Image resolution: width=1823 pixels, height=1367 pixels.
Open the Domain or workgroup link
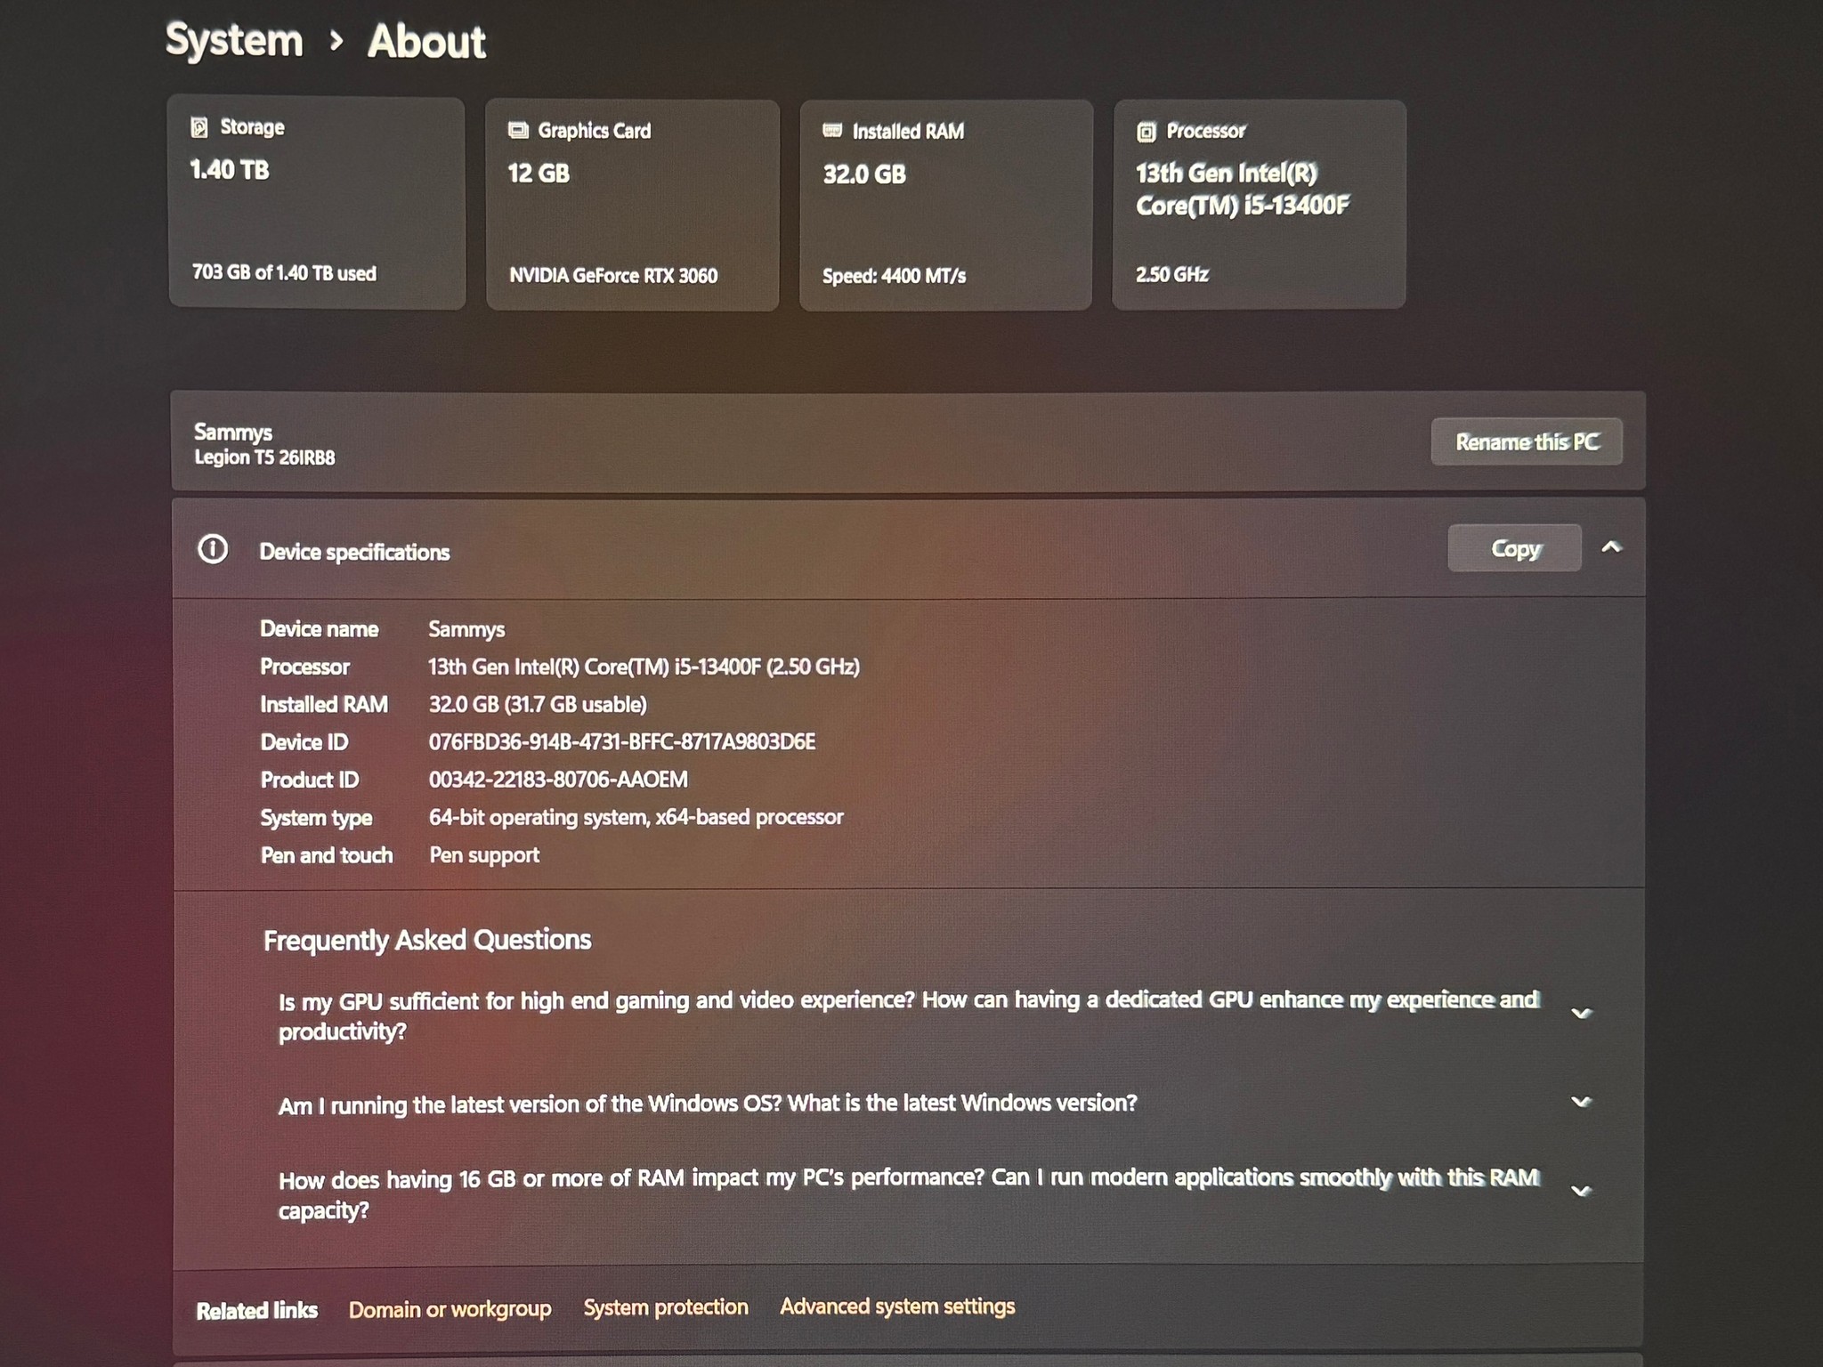(450, 1309)
